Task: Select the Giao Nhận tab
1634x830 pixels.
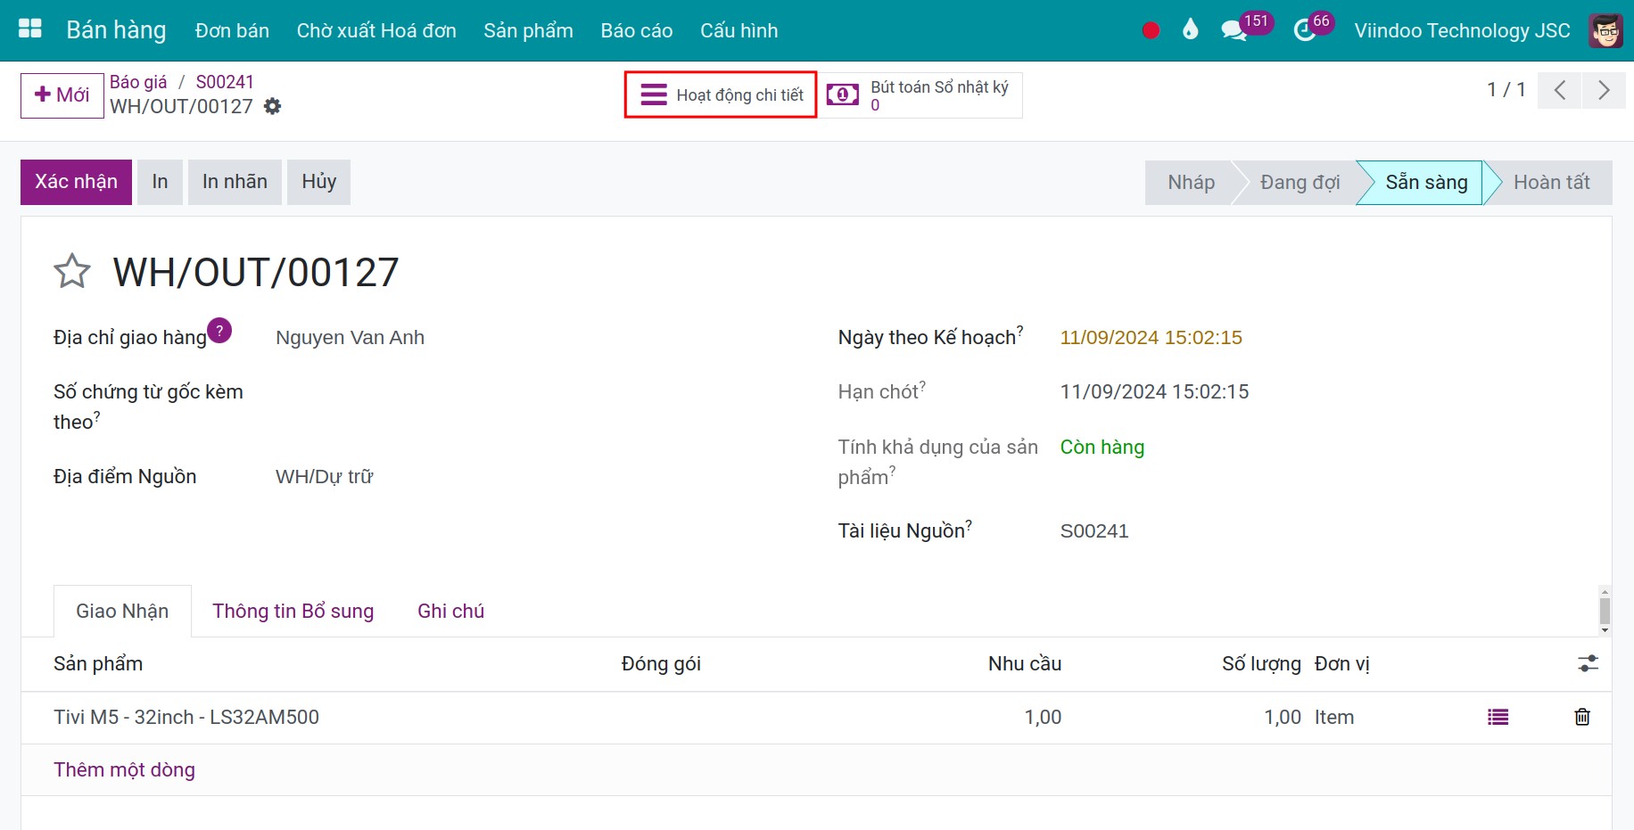Action: pyautogui.click(x=122, y=611)
